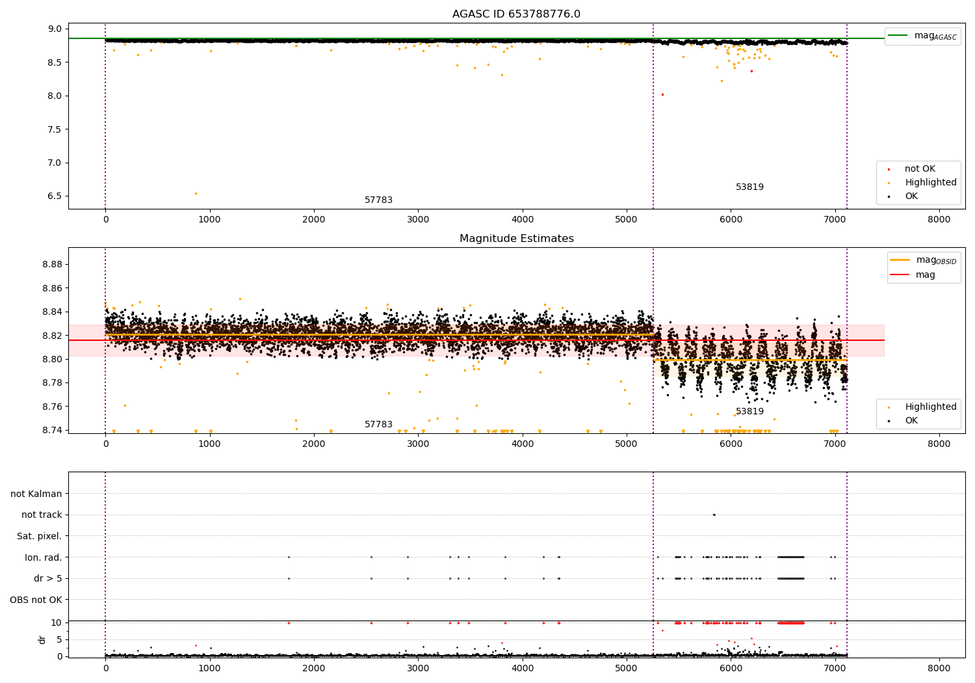Click x-axis tick 6000 of Magnitude Estimates panel
Image resolution: width=975 pixels, height=683 pixels.
click(731, 444)
